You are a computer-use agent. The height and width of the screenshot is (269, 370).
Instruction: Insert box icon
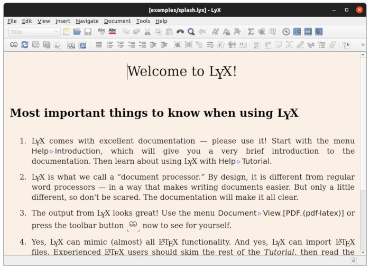coord(289,44)
